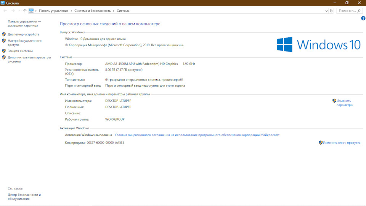366x206 pixels.
Task: Click shield icon beside 'Защита системы'
Action: [x=4, y=51]
